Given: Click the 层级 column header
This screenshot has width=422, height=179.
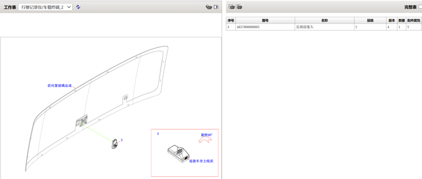Looking at the screenshot, I should click(370, 20).
